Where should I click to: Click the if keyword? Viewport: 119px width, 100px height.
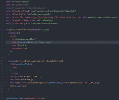(x=11, y=64)
